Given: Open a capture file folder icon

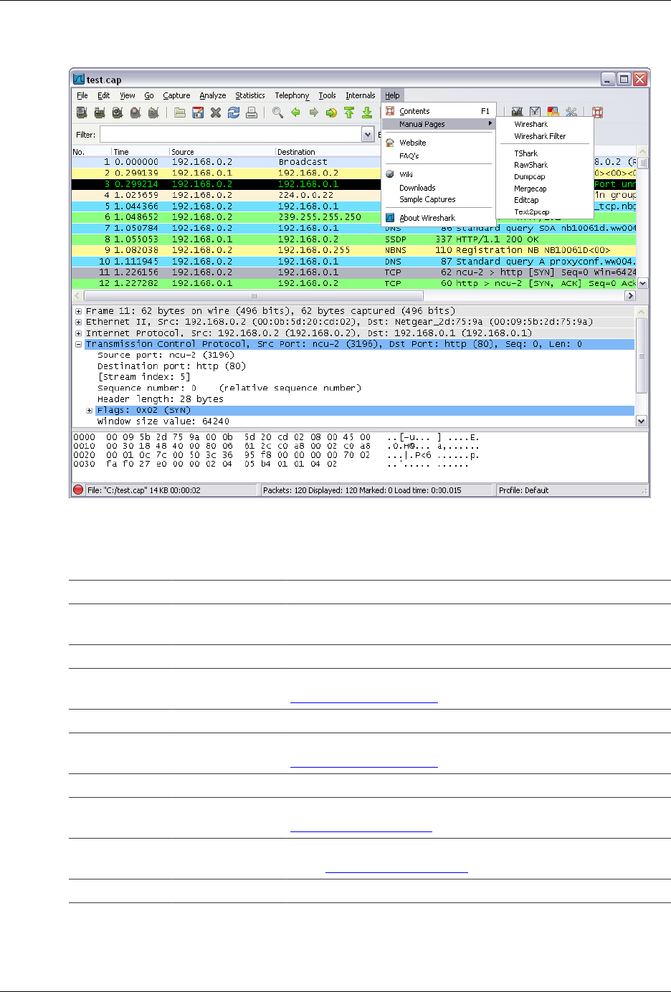Looking at the screenshot, I should coord(180,113).
